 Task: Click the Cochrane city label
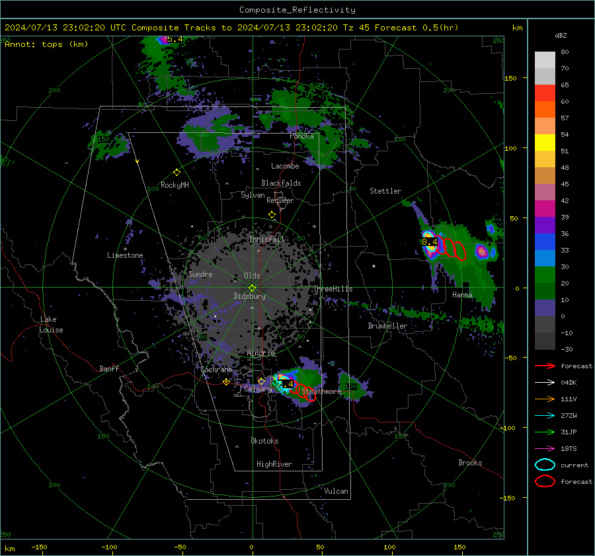tap(216, 370)
